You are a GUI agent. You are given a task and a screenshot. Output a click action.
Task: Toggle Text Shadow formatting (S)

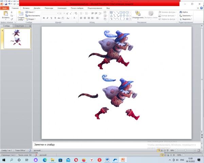pos(55,18)
